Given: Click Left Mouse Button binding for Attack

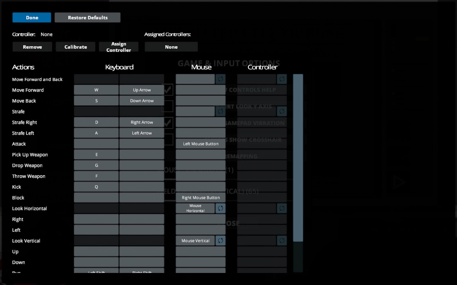Looking at the screenshot, I should pyautogui.click(x=201, y=144).
